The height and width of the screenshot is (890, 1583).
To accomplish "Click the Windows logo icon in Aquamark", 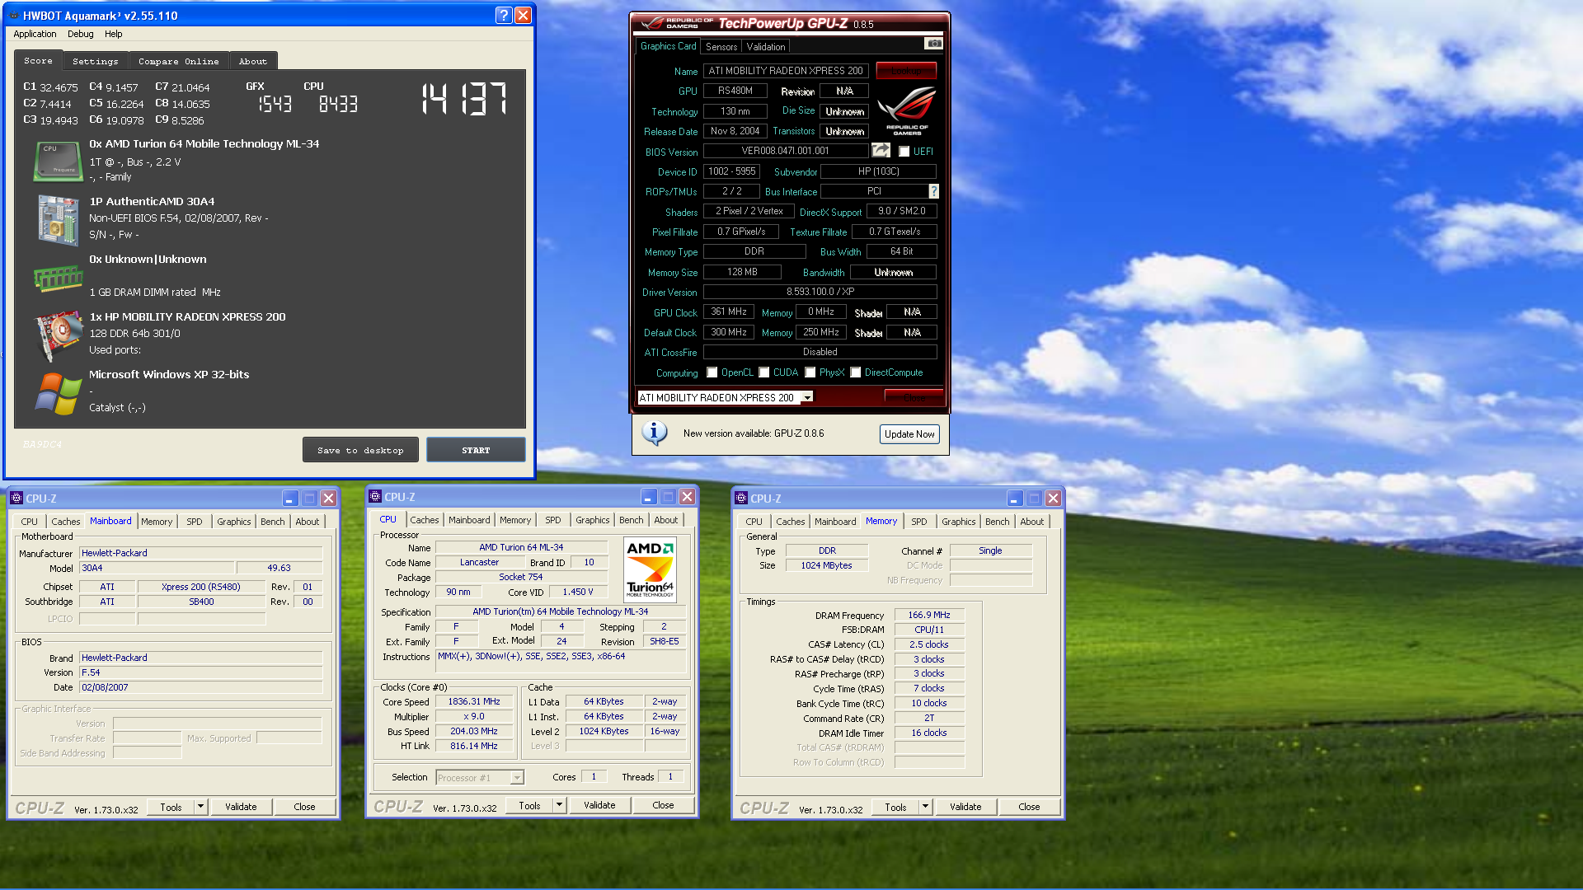I will tap(58, 394).
